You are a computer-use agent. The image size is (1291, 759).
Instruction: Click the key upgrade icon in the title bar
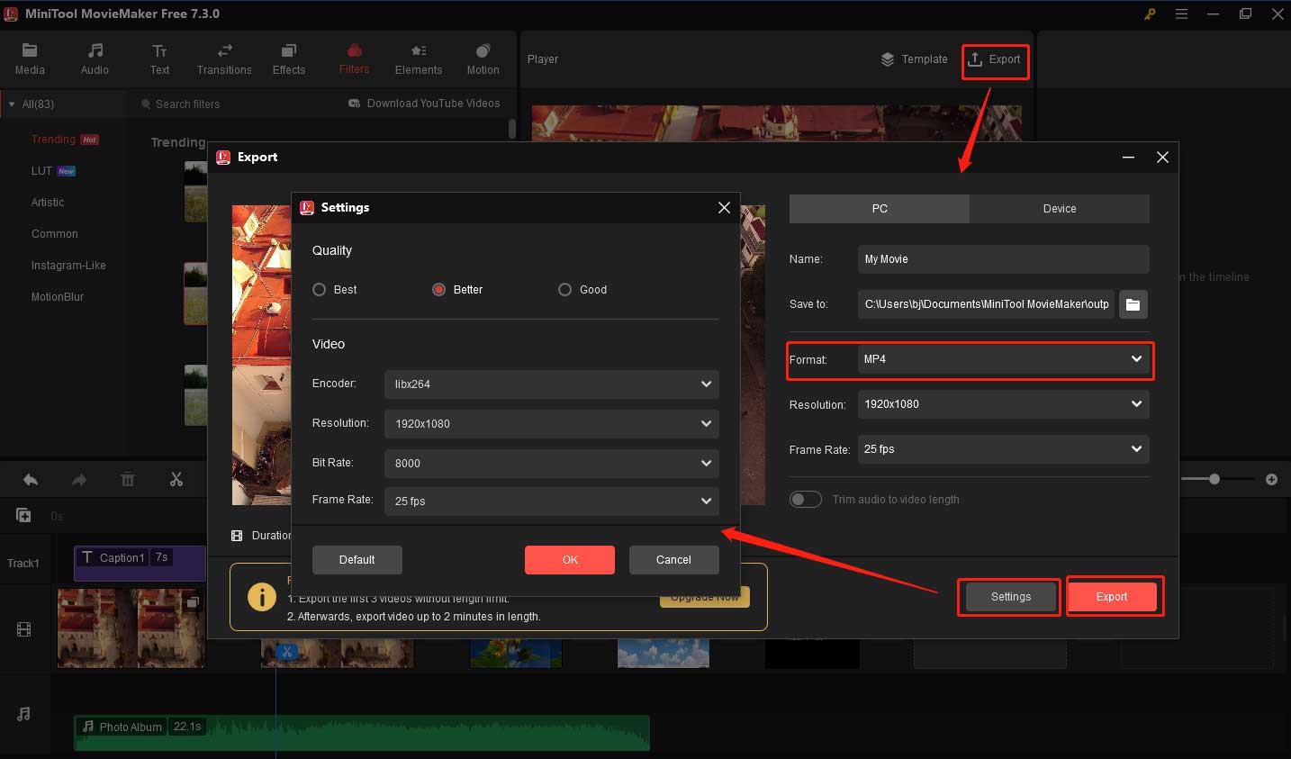click(x=1150, y=14)
